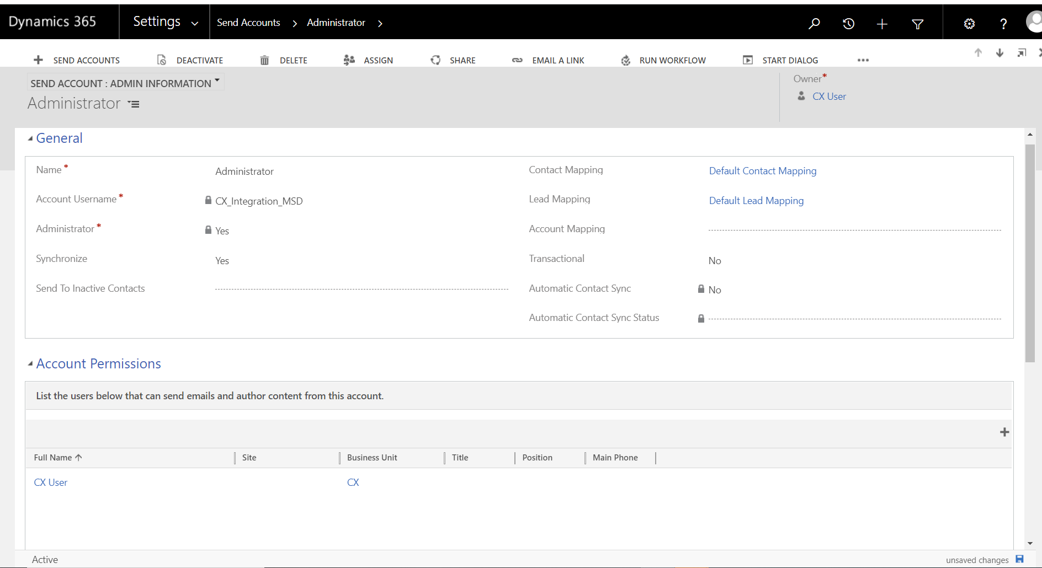This screenshot has width=1042, height=568.
Task: Click the Title column header
Action: 460,458
